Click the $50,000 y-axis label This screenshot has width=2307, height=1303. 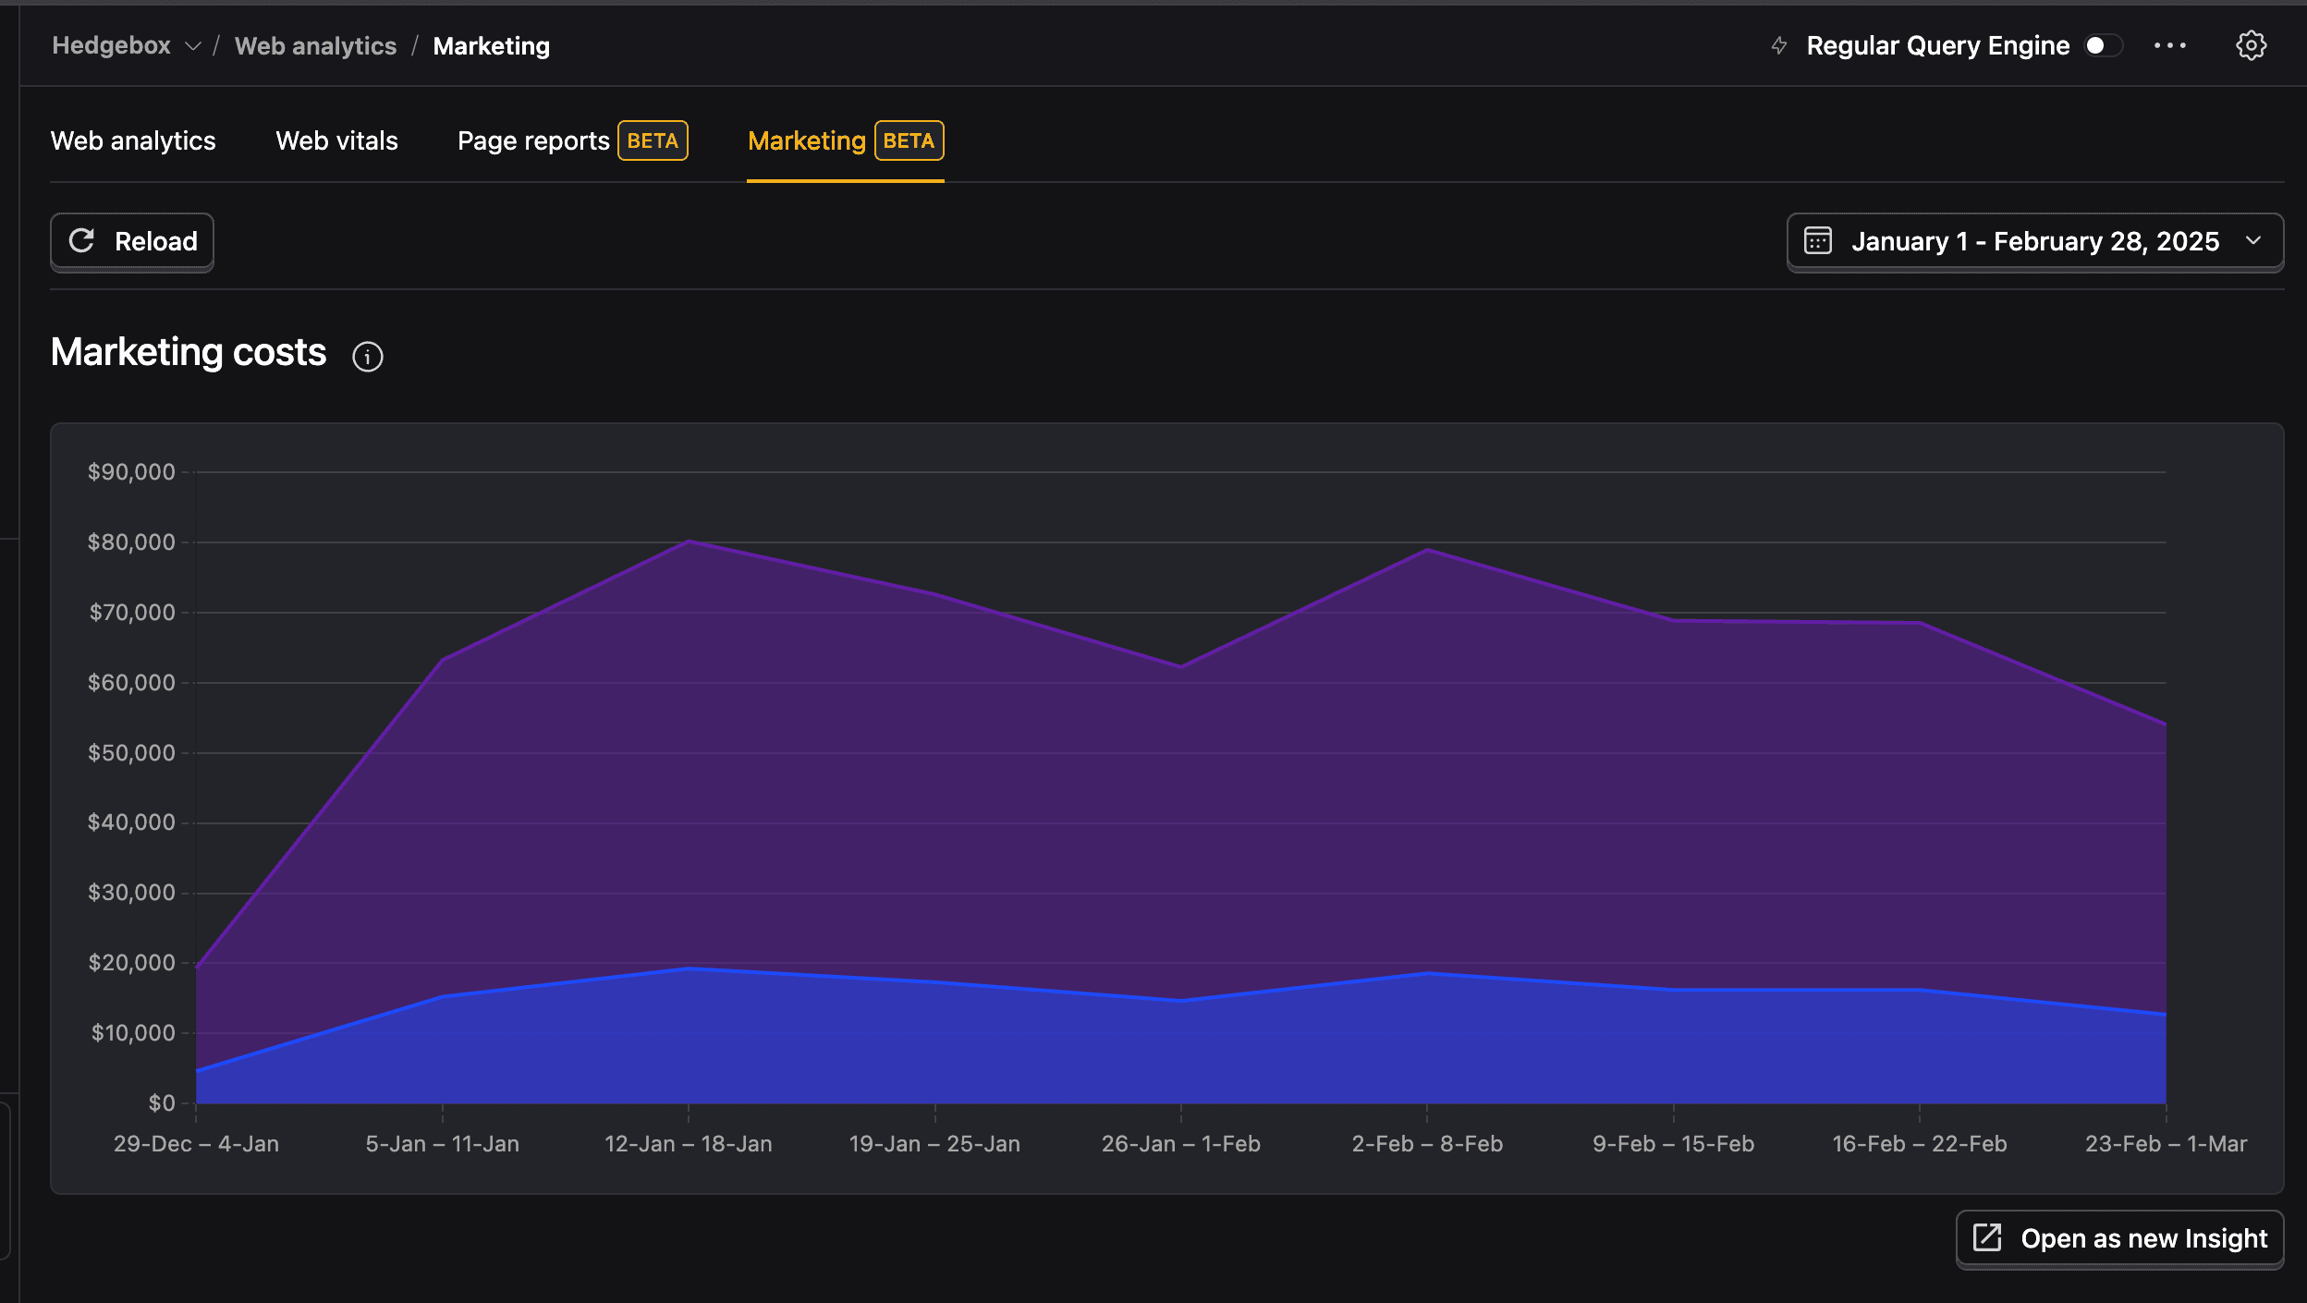(131, 753)
